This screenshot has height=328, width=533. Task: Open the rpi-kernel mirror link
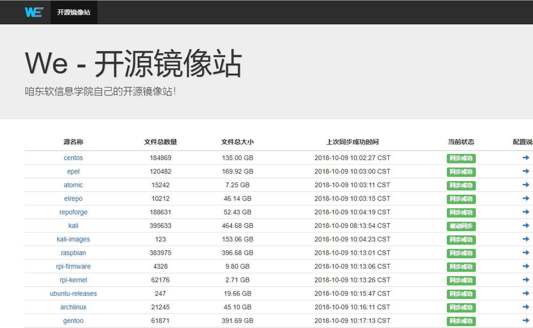click(x=73, y=280)
